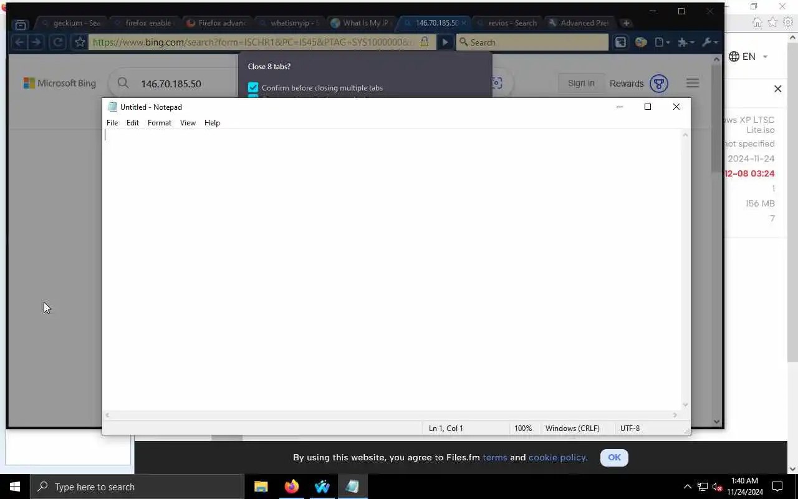Open the Files.fm terms link
The width and height of the screenshot is (798, 499).
(x=494, y=457)
